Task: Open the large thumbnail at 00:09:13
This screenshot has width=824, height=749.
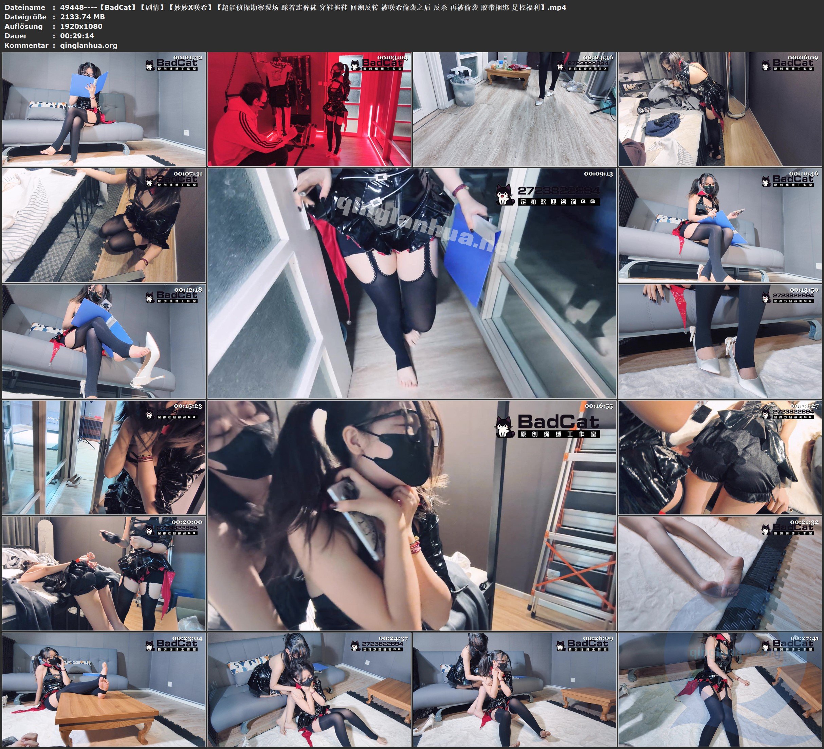Action: tap(411, 283)
